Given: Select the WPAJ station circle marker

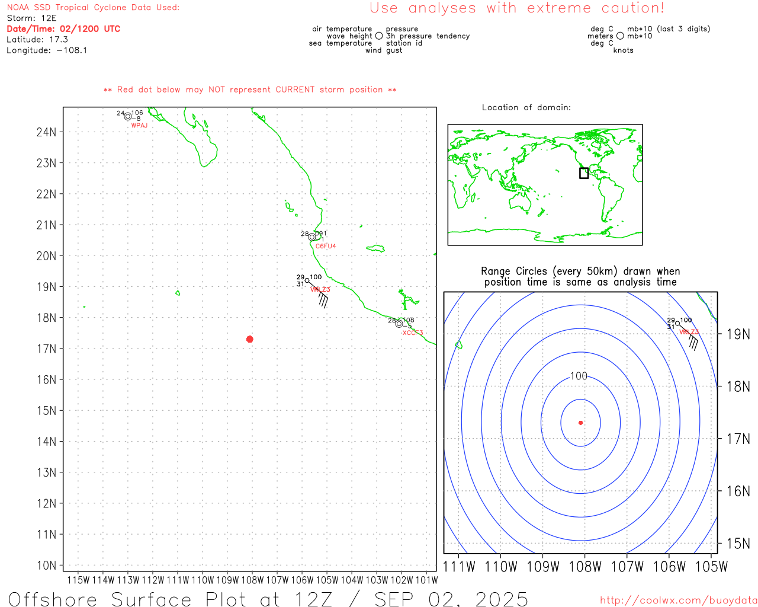Looking at the screenshot, I should tap(128, 116).
